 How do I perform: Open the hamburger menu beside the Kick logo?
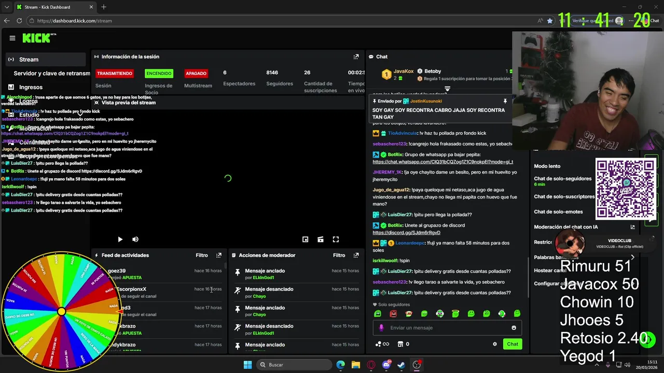coord(12,38)
